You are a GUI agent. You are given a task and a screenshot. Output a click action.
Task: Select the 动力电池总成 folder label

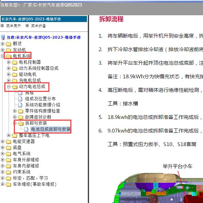(32, 86)
